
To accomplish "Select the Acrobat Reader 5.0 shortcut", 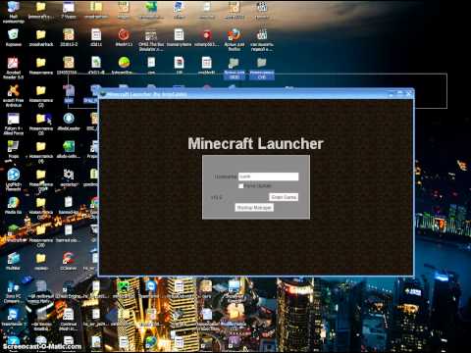I will point(13,68).
